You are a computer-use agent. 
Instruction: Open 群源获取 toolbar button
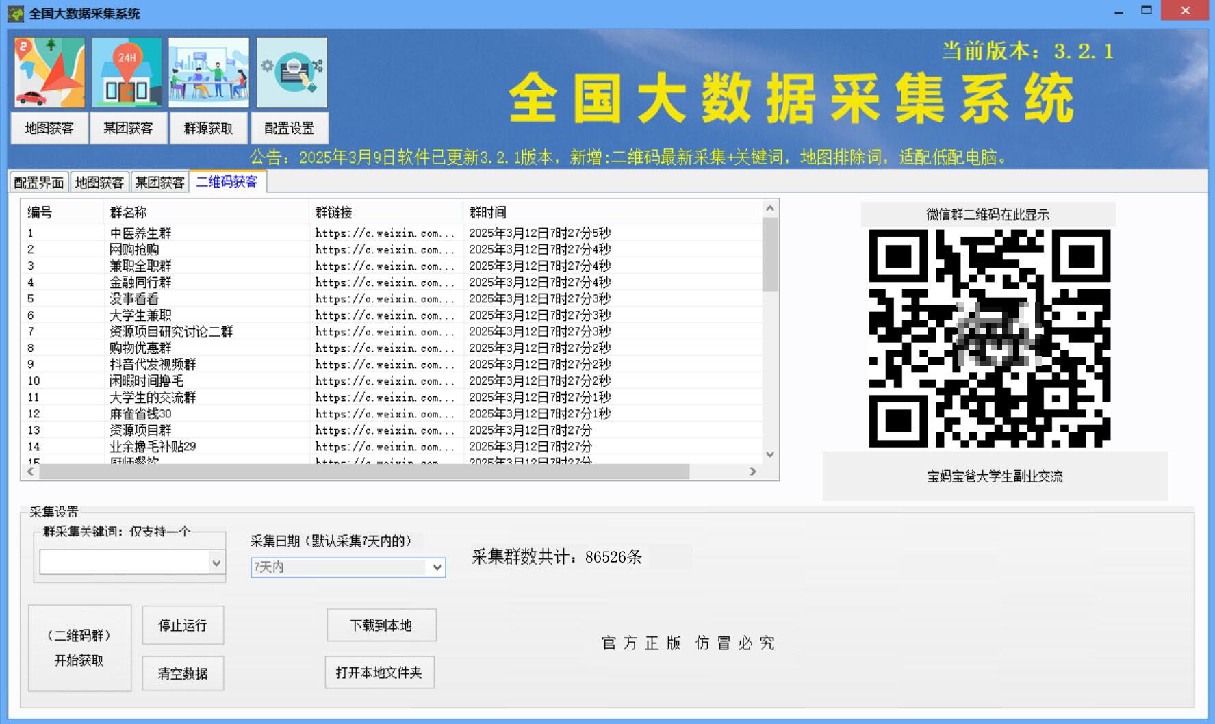click(x=208, y=128)
